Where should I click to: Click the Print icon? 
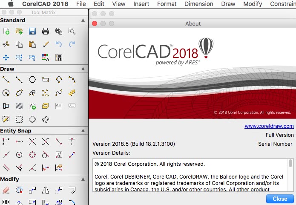click(46, 31)
